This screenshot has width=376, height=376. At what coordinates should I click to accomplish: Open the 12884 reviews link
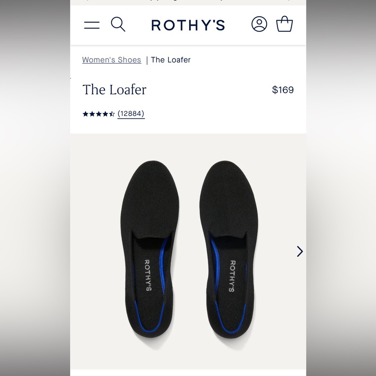(x=131, y=113)
